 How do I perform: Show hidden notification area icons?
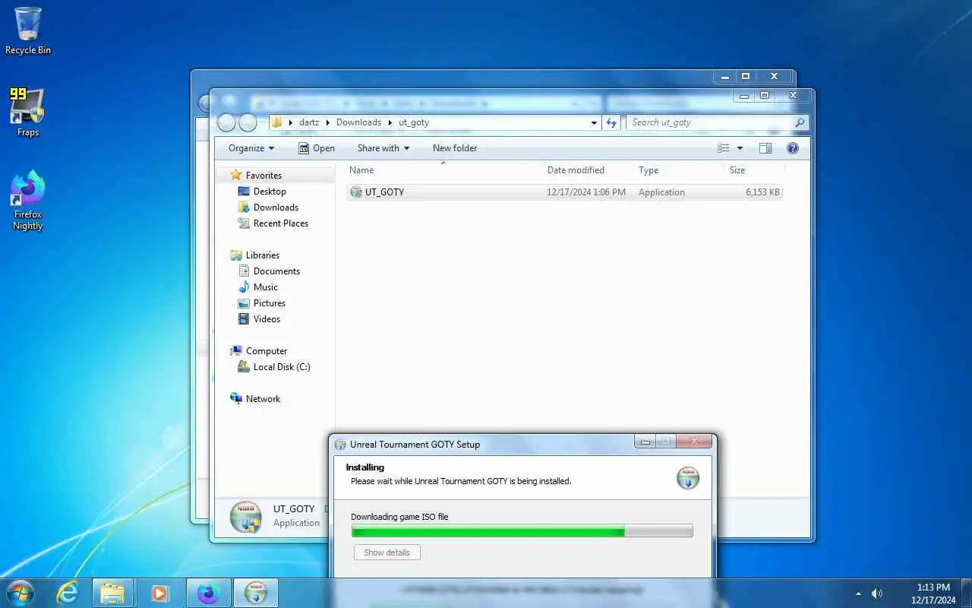(x=858, y=593)
